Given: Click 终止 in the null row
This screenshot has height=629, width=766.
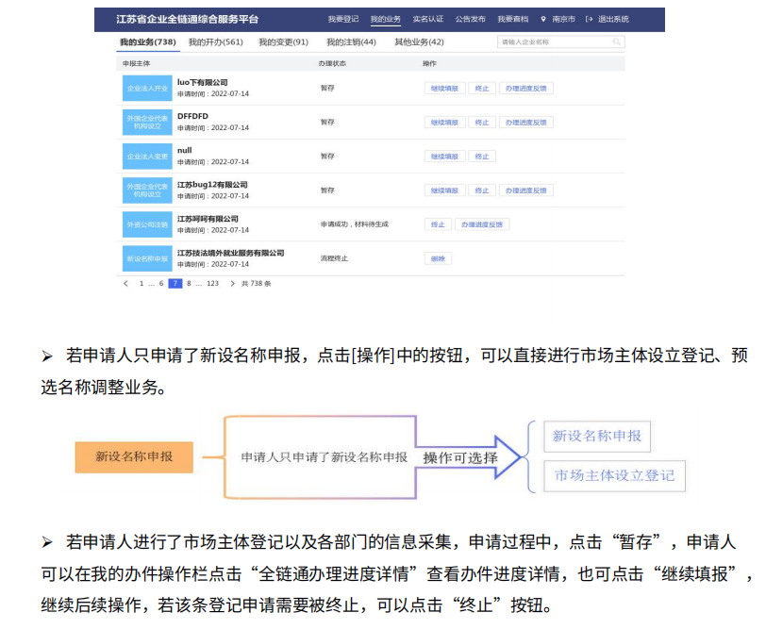Looking at the screenshot, I should [482, 157].
